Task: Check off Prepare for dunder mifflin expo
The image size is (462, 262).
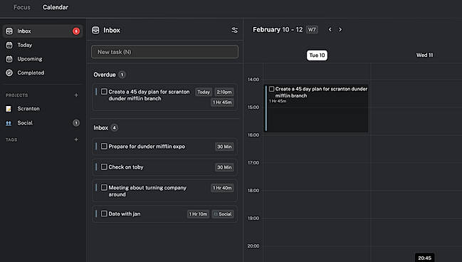Action: pyautogui.click(x=104, y=146)
